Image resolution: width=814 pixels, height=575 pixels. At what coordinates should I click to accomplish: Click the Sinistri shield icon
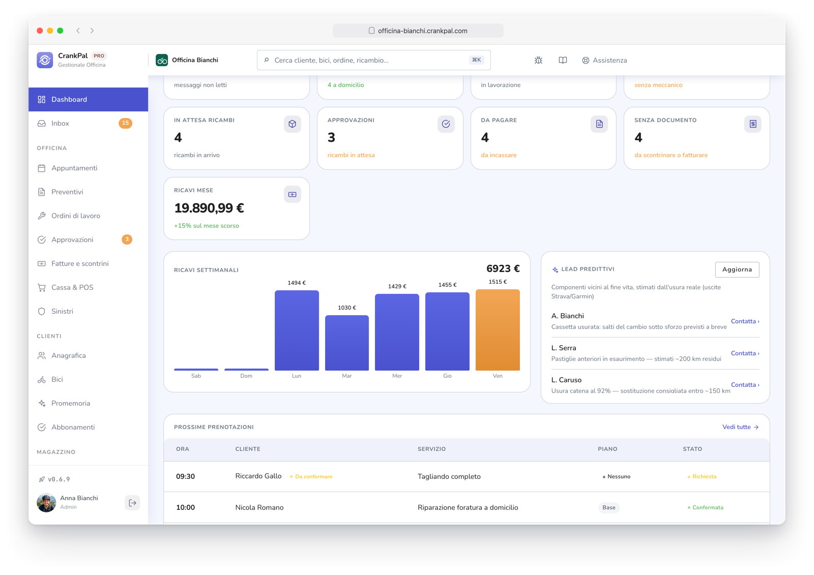tap(42, 311)
